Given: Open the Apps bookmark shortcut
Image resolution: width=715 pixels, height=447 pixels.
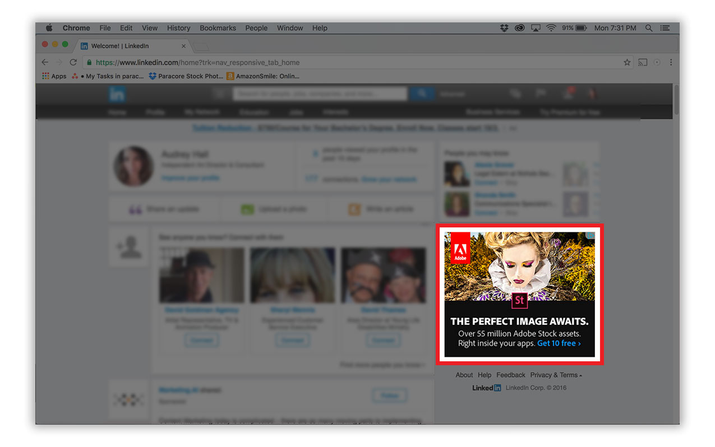Looking at the screenshot, I should point(54,76).
